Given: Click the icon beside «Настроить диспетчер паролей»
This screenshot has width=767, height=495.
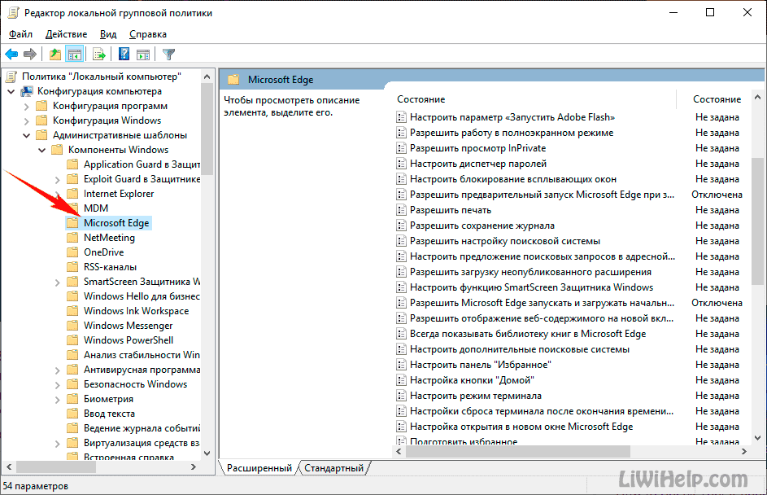Looking at the screenshot, I should pos(401,164).
